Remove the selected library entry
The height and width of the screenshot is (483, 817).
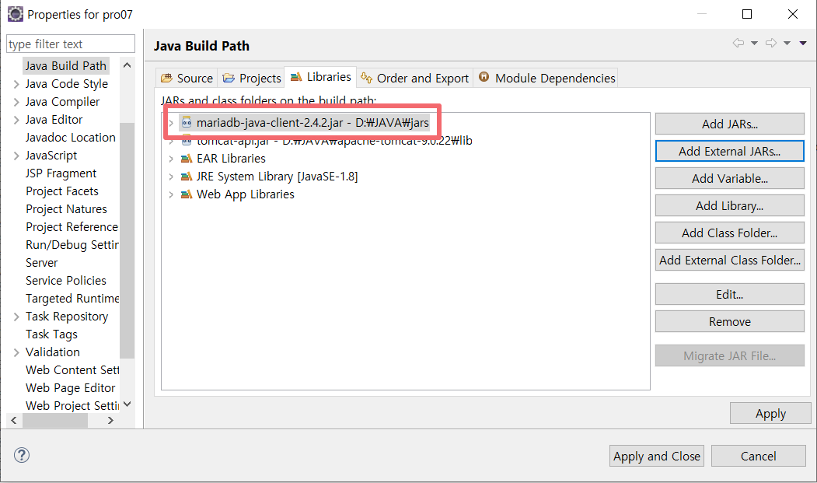729,321
